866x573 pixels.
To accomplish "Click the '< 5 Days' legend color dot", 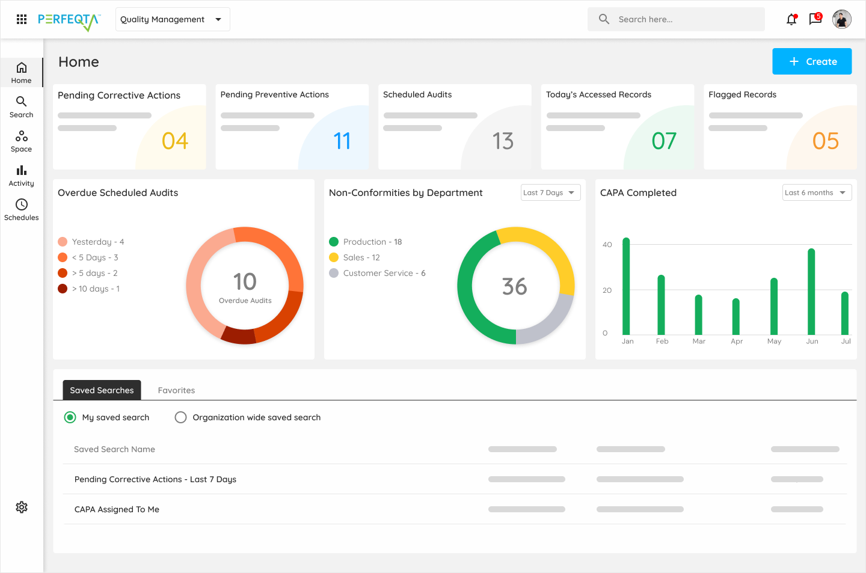I will click(63, 257).
